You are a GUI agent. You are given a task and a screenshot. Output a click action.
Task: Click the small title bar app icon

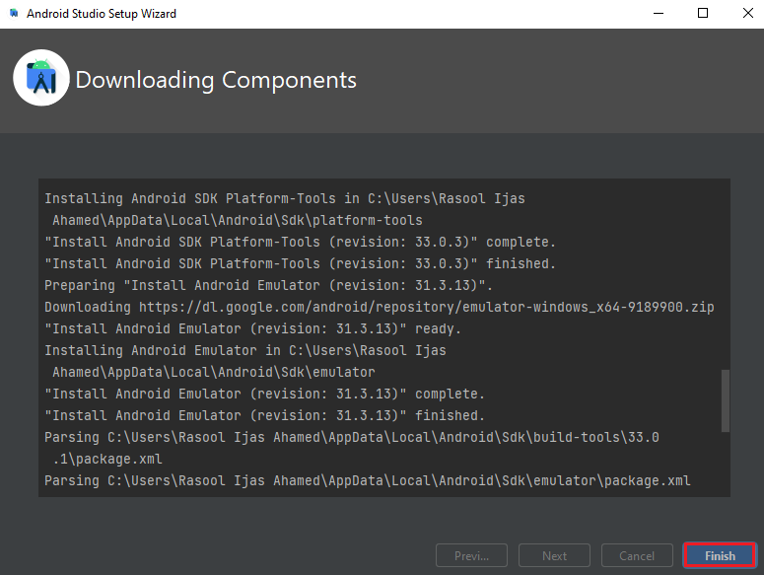14,13
